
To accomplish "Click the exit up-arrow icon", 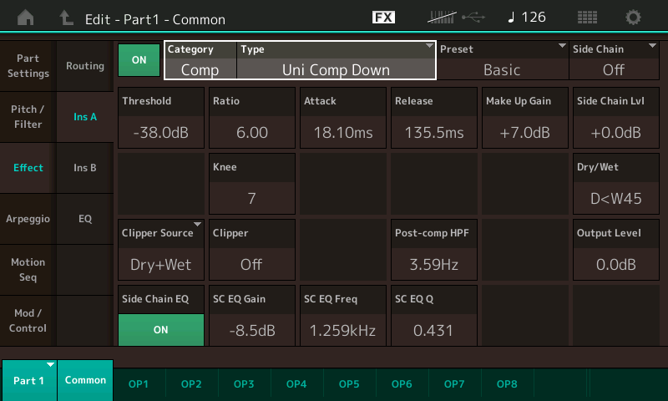I will (66, 18).
